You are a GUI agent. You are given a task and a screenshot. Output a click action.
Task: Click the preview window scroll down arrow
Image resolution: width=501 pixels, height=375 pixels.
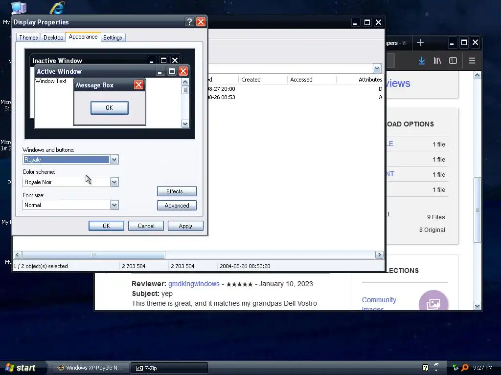(185, 124)
